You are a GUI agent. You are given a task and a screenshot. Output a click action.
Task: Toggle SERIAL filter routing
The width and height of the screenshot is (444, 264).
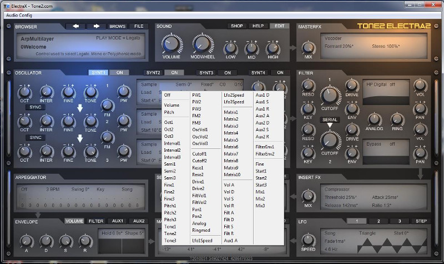(x=330, y=119)
